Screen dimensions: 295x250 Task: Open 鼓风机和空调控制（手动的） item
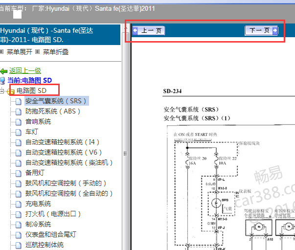pos(66,183)
